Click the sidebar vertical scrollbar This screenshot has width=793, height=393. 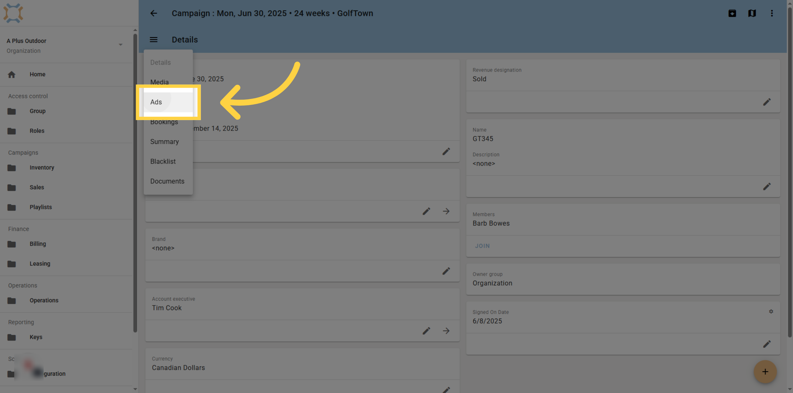point(135,183)
